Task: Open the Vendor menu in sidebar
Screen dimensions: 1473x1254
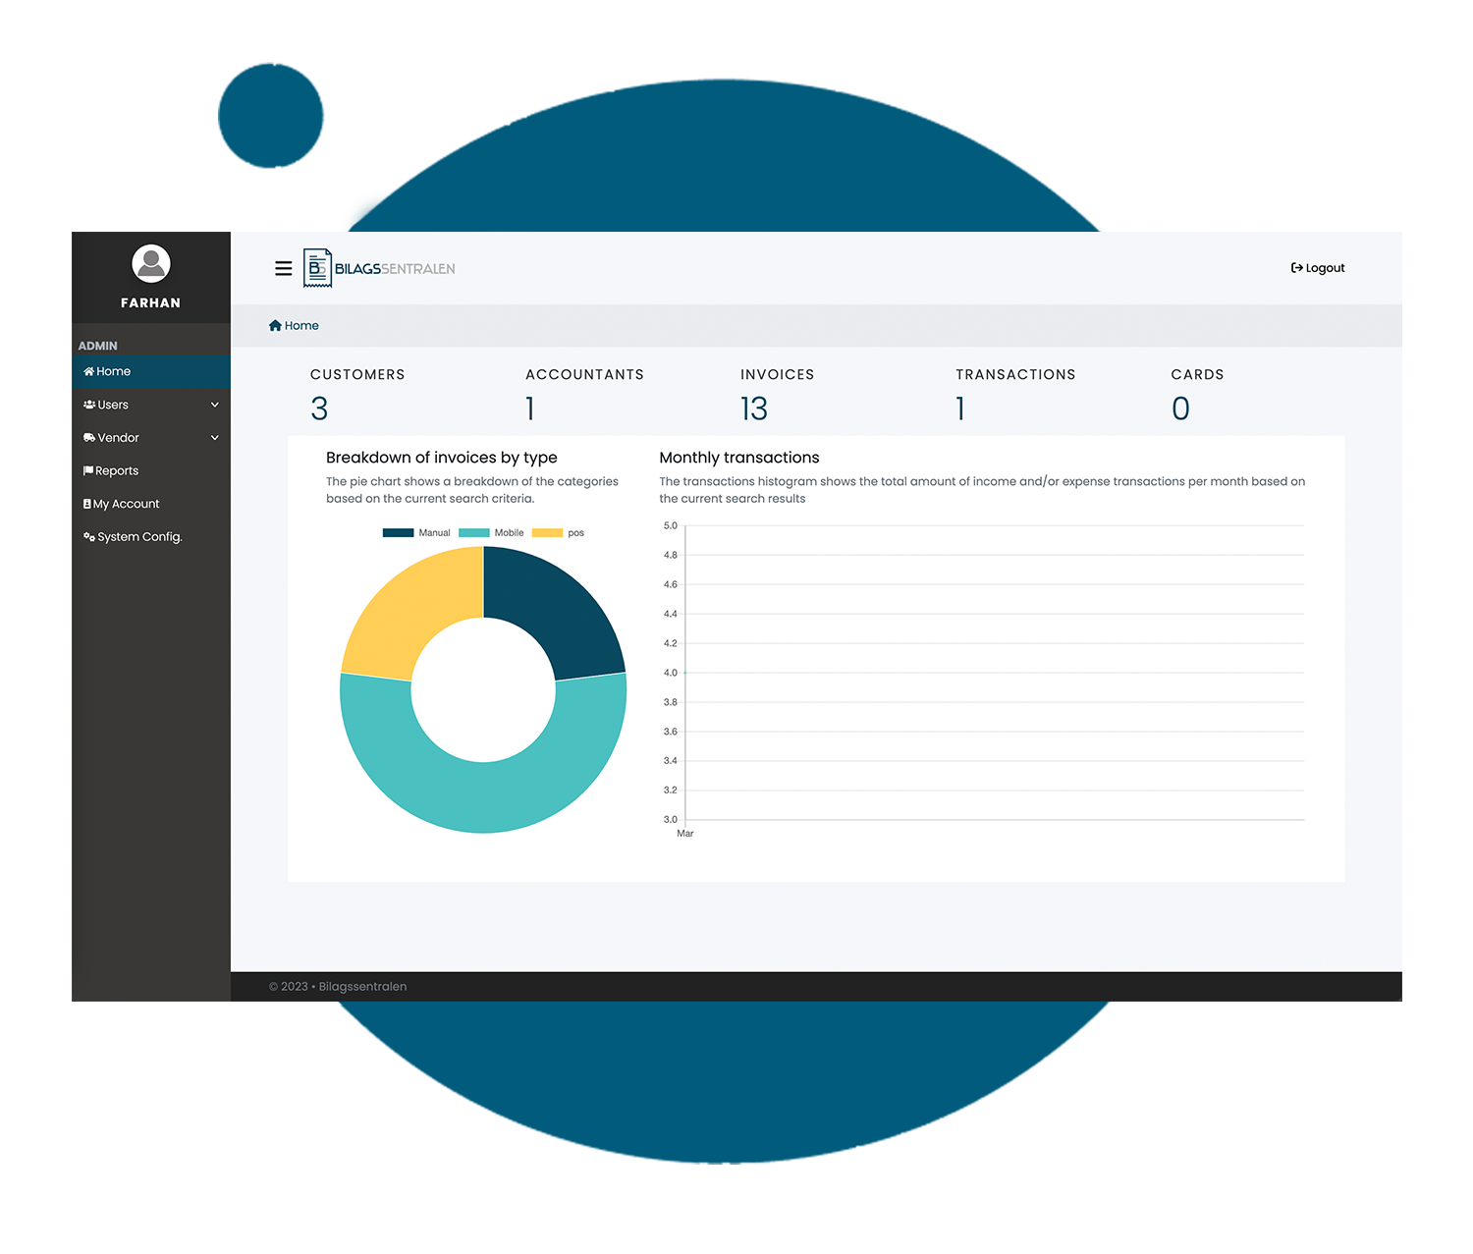Action: point(119,438)
